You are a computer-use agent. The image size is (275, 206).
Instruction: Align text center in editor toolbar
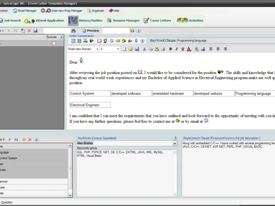[218, 49]
